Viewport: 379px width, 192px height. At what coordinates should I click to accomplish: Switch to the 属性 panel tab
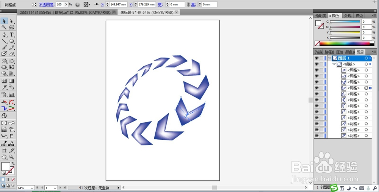[x=339, y=52]
